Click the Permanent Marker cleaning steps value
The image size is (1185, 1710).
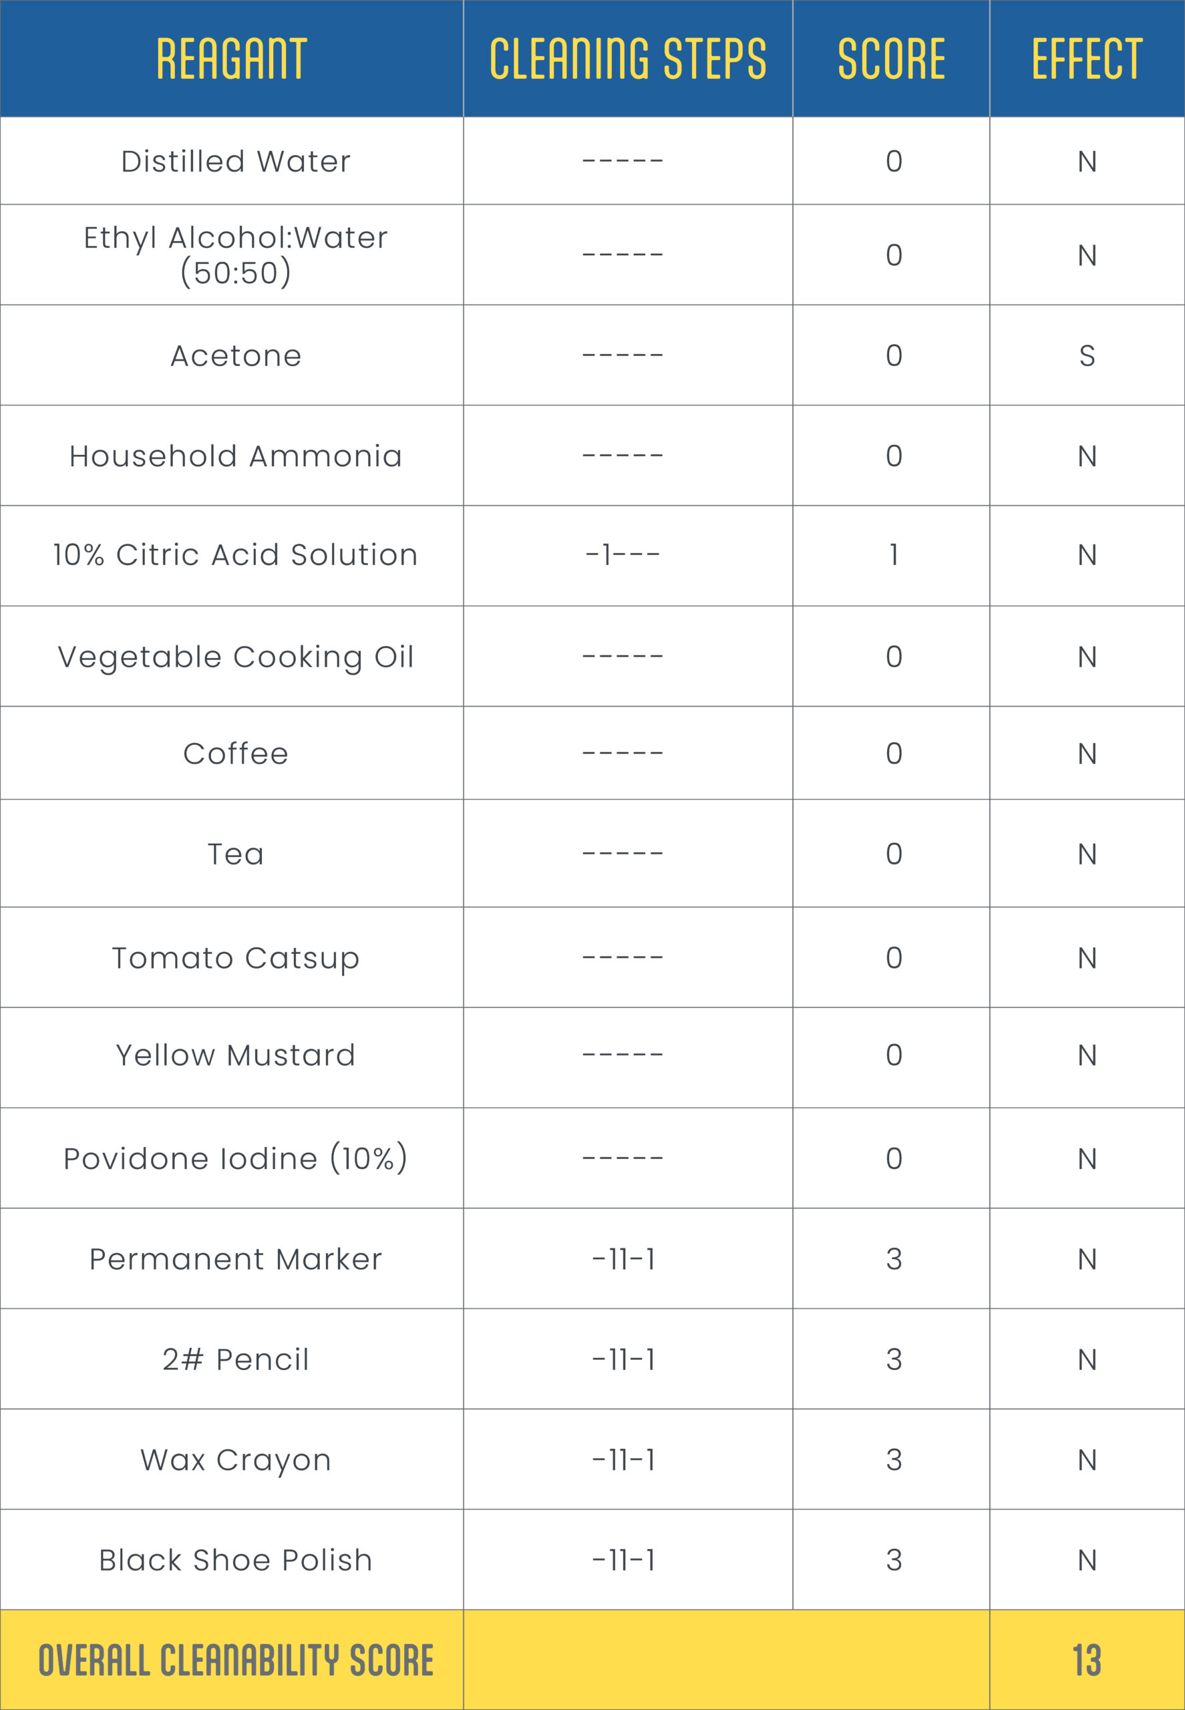[624, 1259]
